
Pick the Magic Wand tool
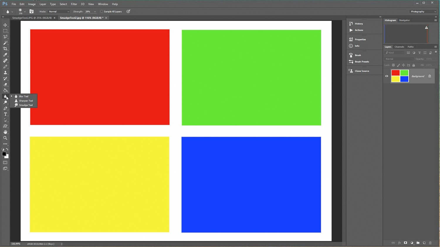[5, 43]
